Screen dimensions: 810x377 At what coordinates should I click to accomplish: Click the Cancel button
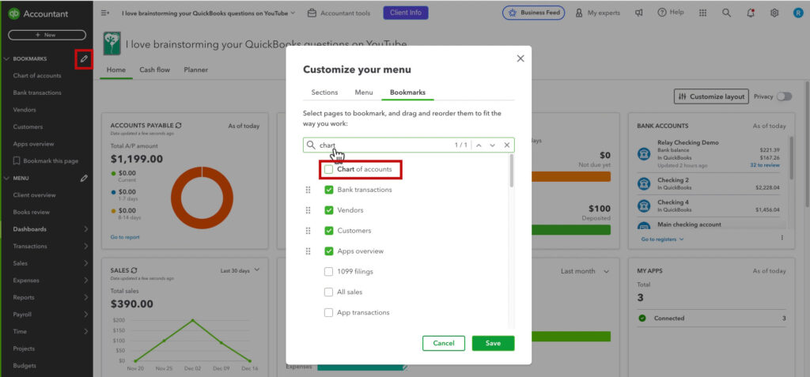tap(444, 344)
